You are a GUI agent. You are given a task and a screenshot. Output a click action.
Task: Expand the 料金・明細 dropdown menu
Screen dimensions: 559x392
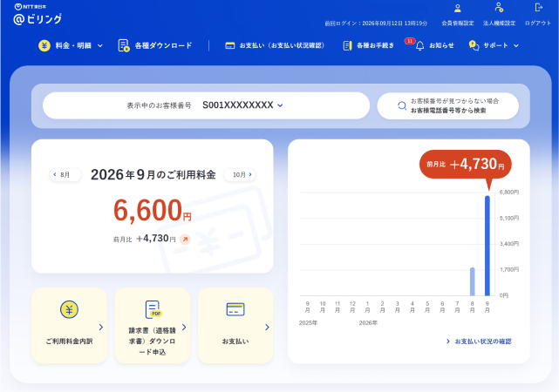(71, 45)
